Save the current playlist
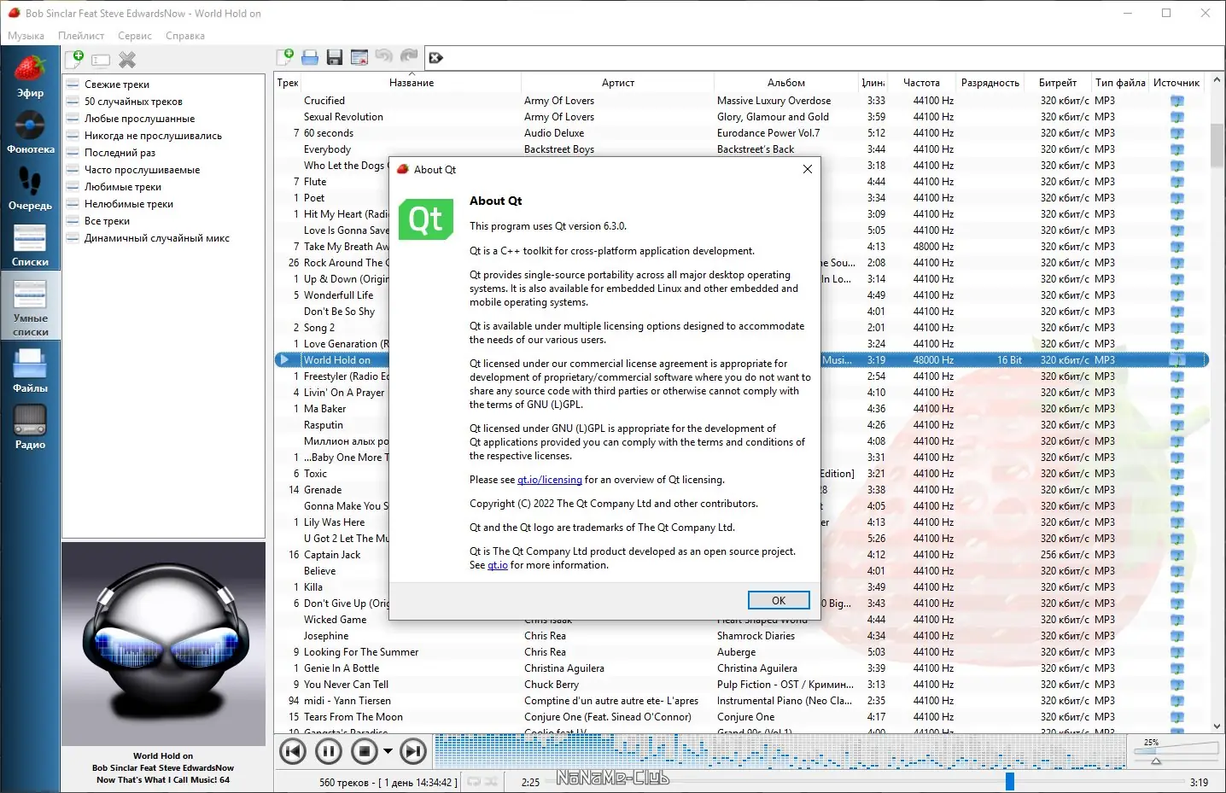 click(335, 57)
